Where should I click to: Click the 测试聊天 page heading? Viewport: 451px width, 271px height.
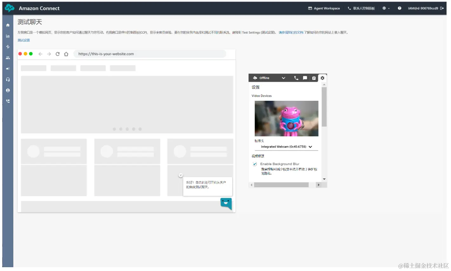(x=30, y=22)
